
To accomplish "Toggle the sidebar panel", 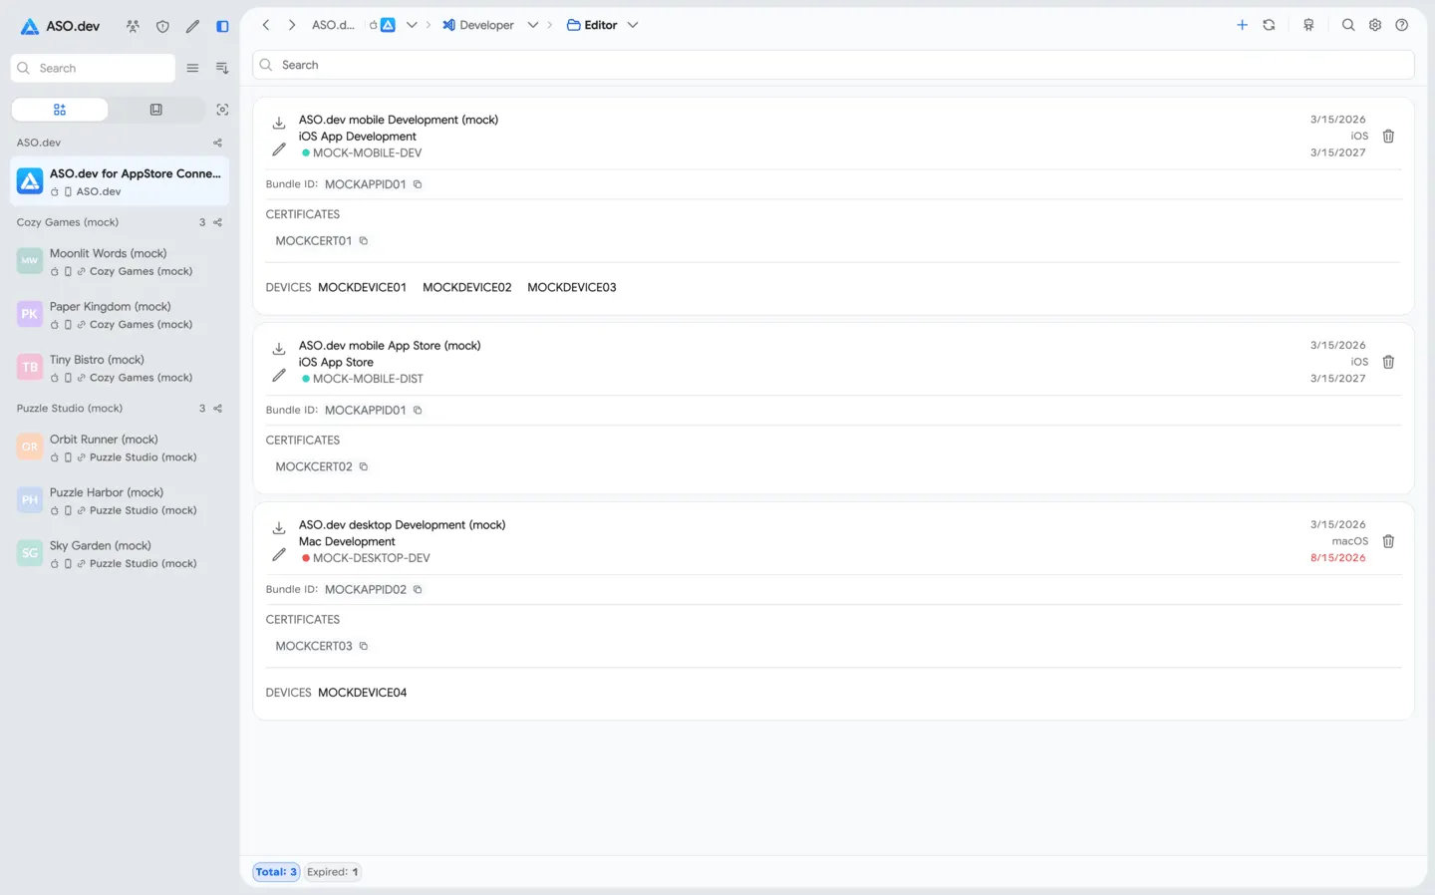I will [222, 27].
